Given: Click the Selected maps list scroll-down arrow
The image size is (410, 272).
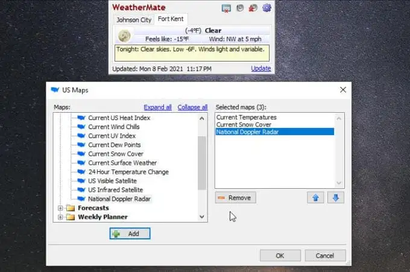Looking at the screenshot, I should click(339, 183).
